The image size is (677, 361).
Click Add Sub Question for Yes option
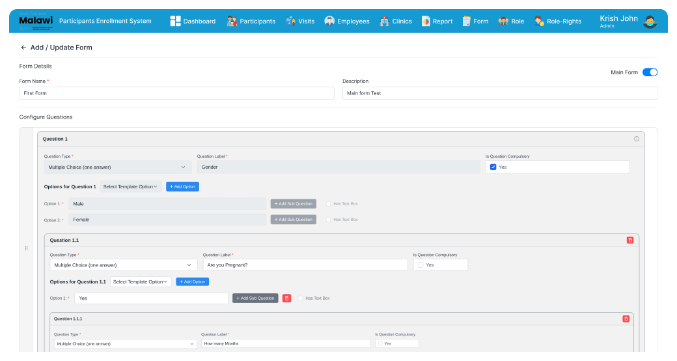(x=255, y=298)
